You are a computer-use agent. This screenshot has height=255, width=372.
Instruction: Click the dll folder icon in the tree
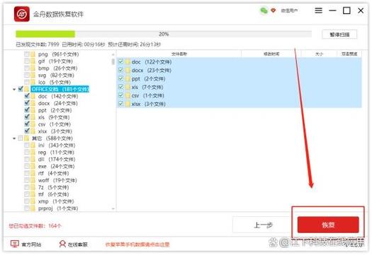point(33,159)
